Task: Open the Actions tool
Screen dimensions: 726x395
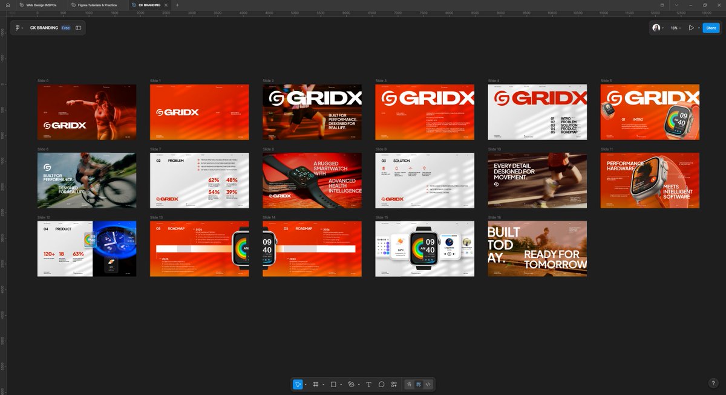Action: [x=394, y=384]
